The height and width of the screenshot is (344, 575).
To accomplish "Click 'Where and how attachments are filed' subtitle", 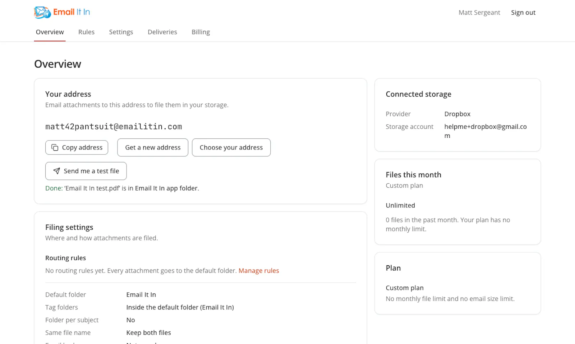I will [x=101, y=238].
